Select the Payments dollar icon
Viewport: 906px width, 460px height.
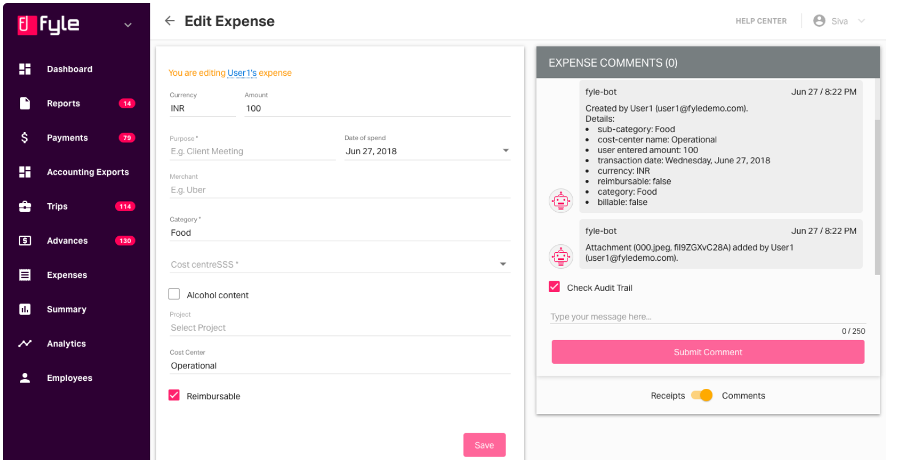coord(25,137)
